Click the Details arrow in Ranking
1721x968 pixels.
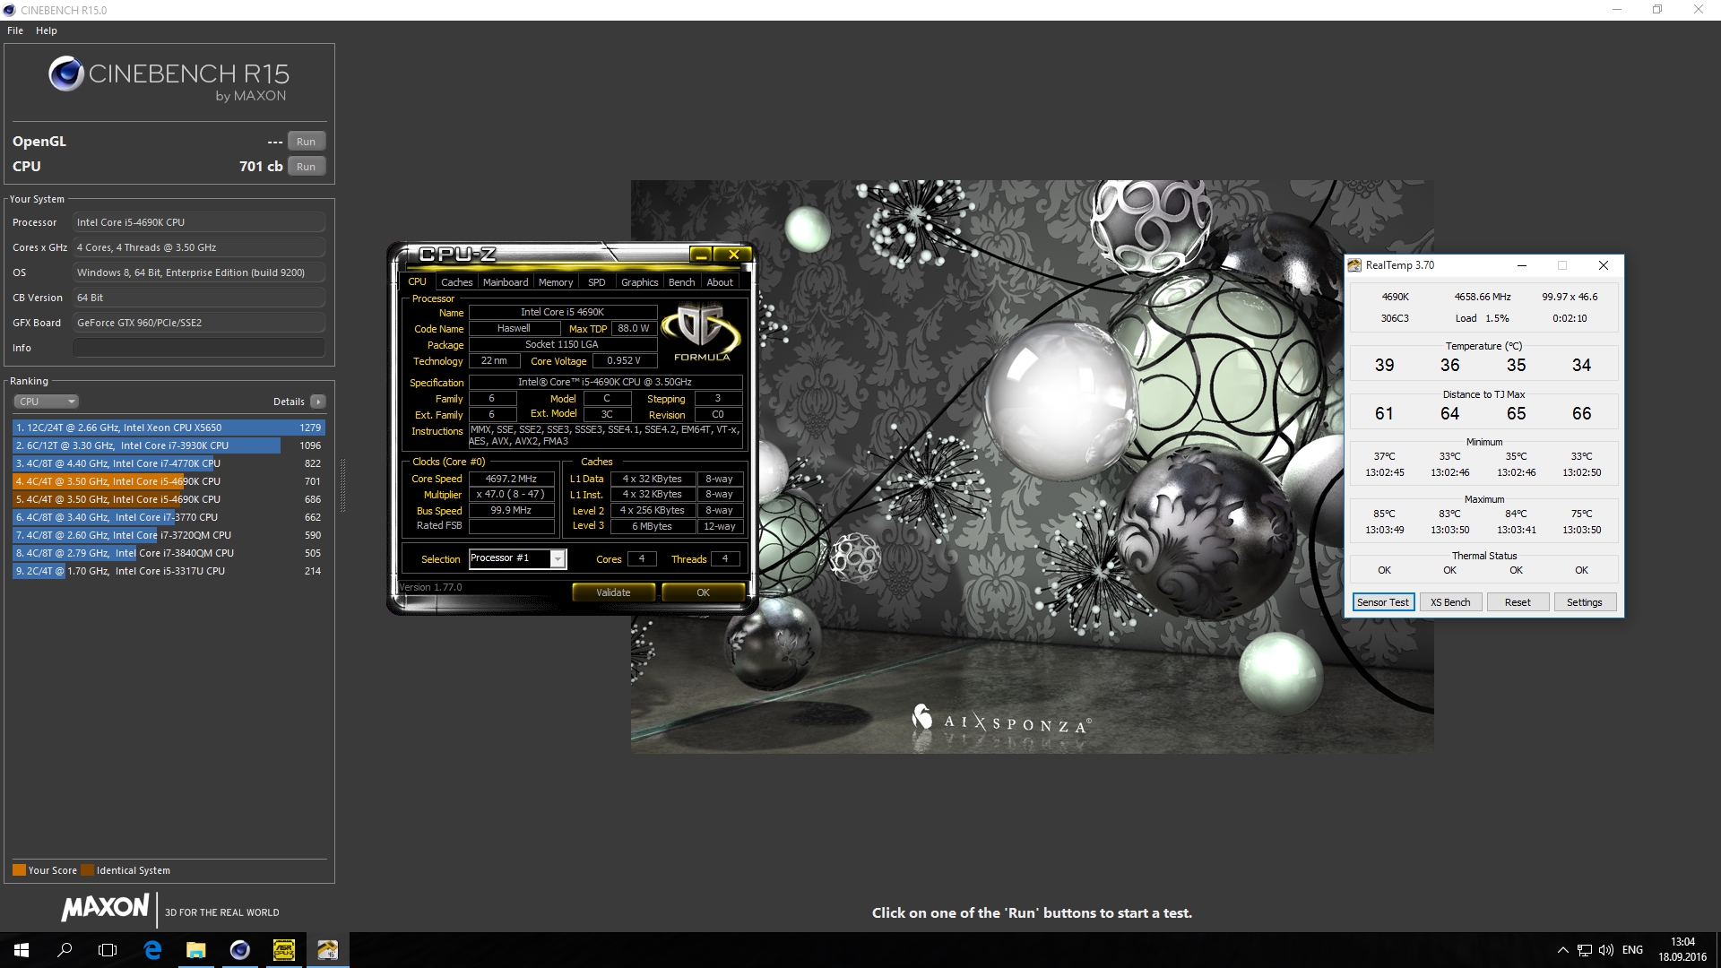click(318, 402)
